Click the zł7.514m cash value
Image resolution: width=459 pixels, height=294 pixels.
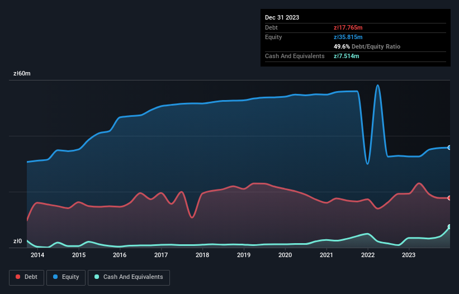(346, 56)
